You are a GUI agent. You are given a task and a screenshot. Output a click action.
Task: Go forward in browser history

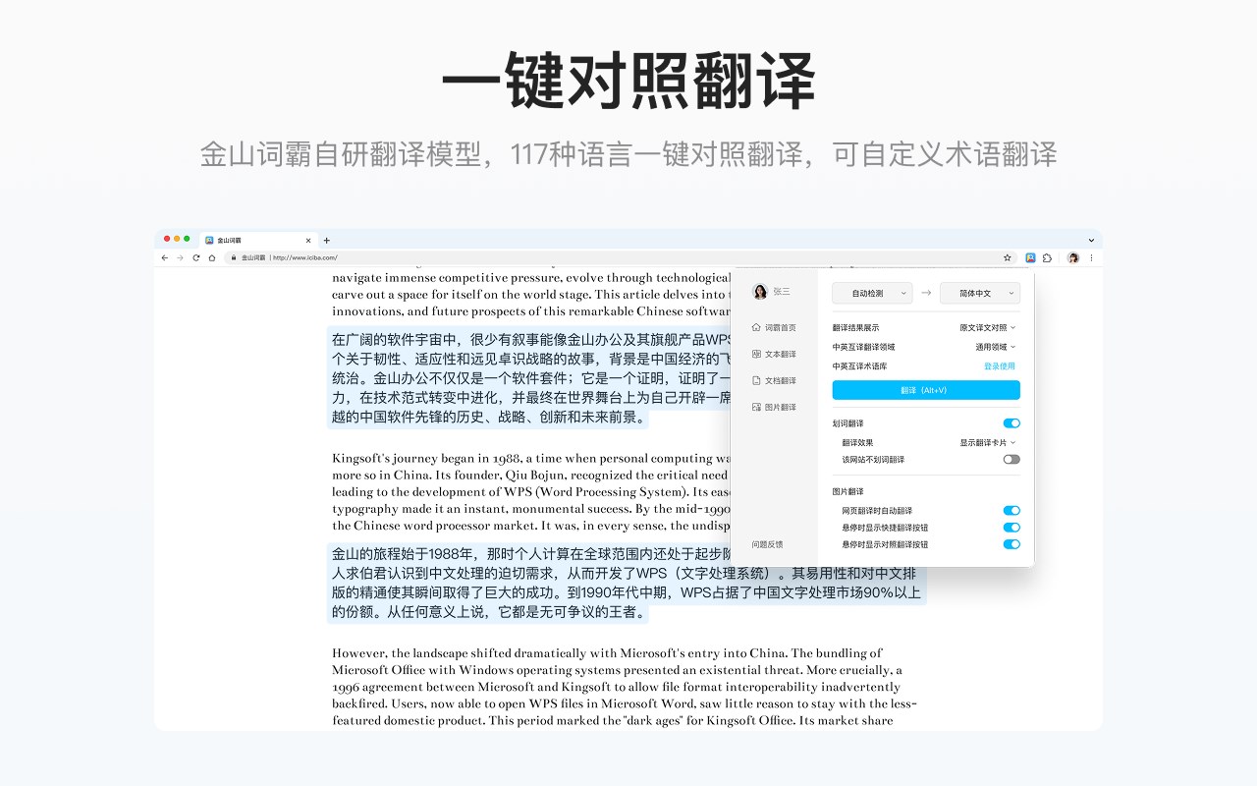point(180,257)
